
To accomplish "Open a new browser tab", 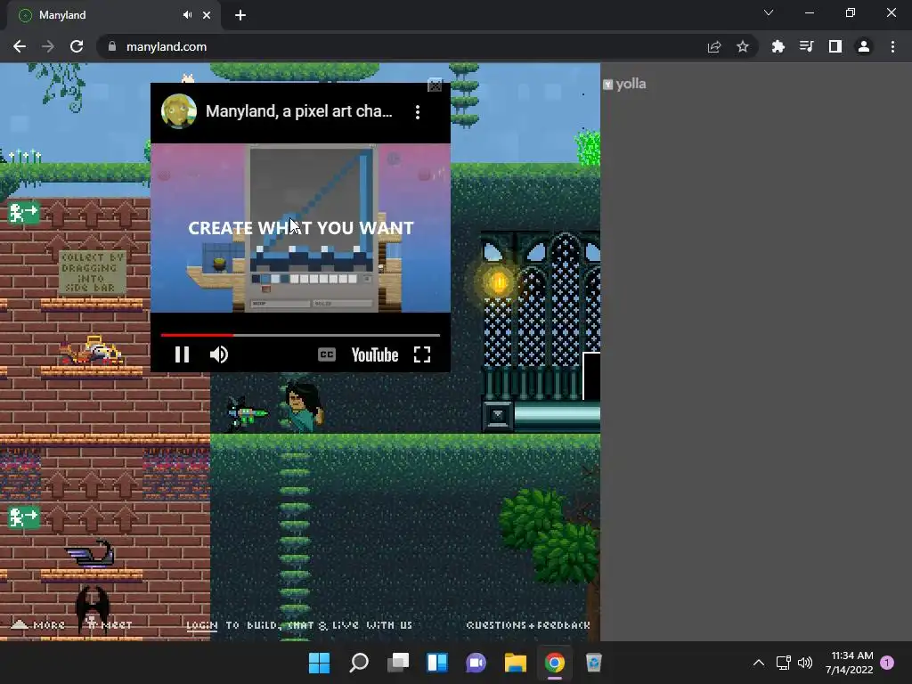I will point(240,15).
